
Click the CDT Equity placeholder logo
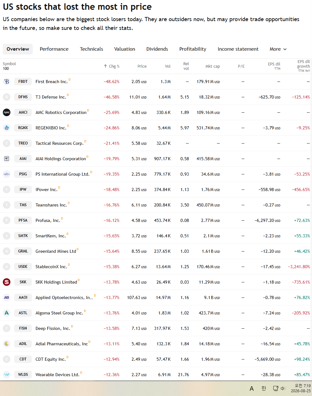click(7, 359)
